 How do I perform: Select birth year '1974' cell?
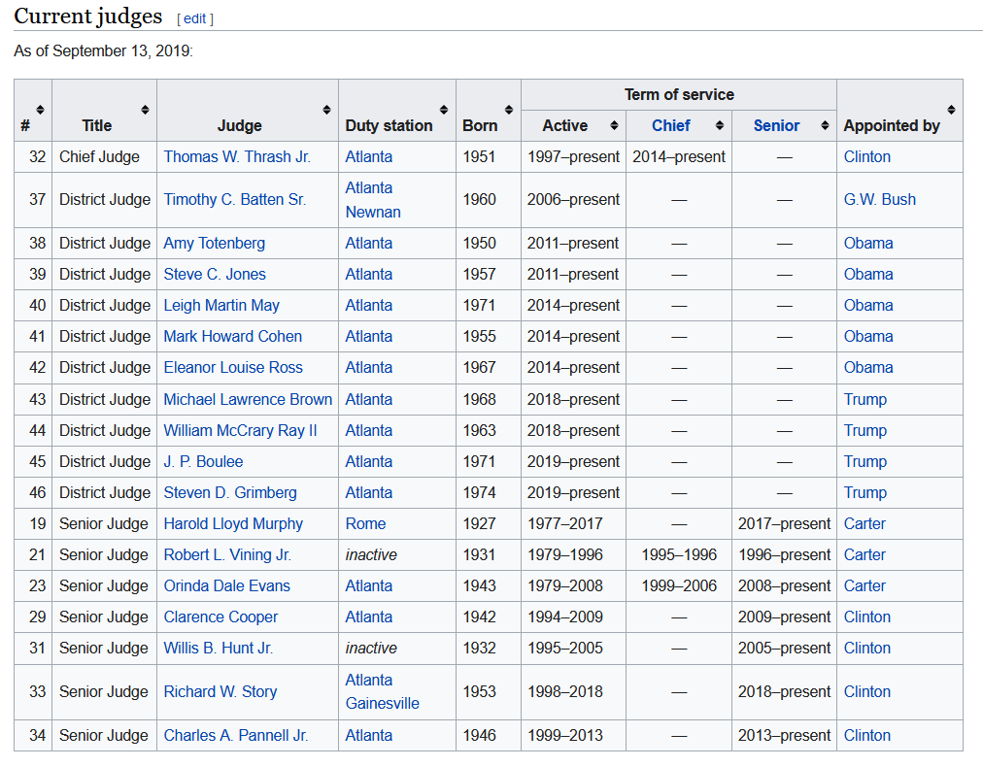(480, 493)
